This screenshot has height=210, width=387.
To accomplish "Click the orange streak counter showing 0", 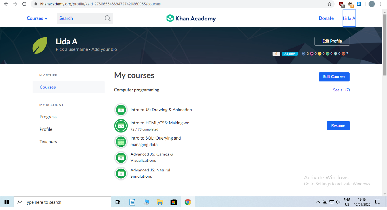I will (276, 54).
